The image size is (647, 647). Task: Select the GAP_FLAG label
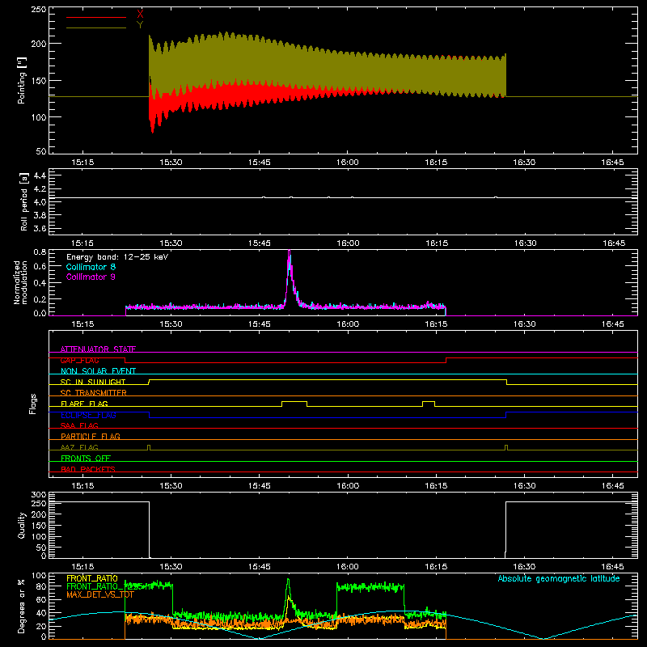tap(79, 360)
